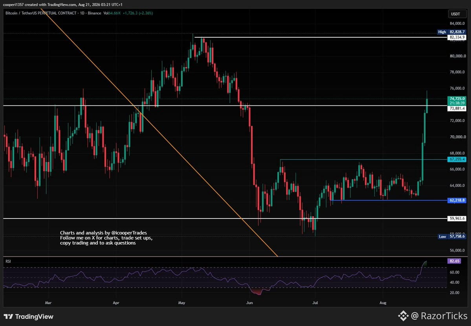The width and height of the screenshot is (471, 326).
Task: Click the Vol 64.66K value
Action: tap(112, 13)
